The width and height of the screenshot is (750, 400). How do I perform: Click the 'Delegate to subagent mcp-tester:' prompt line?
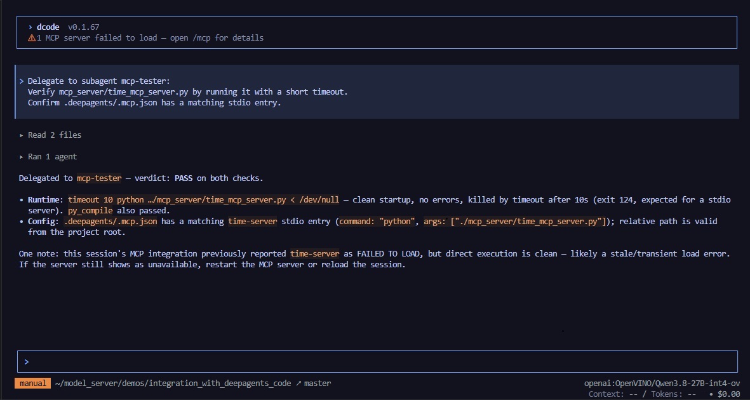click(98, 81)
